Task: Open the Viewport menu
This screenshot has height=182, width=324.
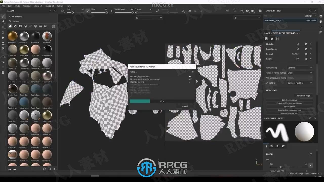Action: pyautogui.click(x=38, y=6)
